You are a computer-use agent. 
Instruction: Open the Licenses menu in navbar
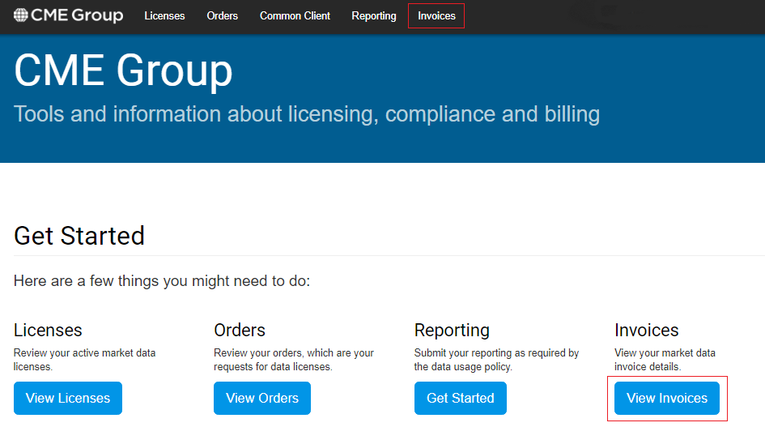[x=164, y=15]
